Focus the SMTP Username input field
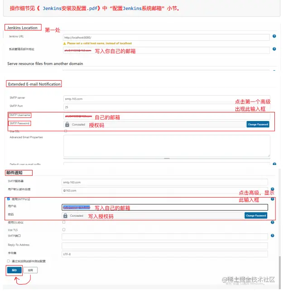The height and width of the screenshot is (291, 283). click(167, 116)
